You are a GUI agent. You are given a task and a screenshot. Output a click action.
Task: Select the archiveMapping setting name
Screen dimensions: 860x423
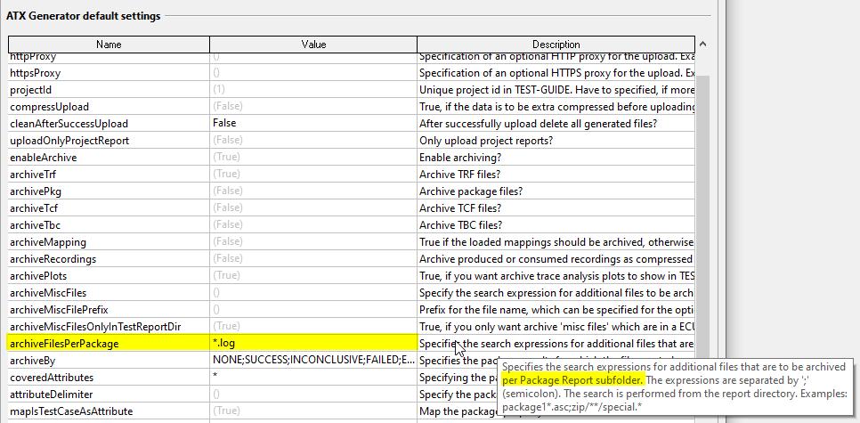(109, 242)
